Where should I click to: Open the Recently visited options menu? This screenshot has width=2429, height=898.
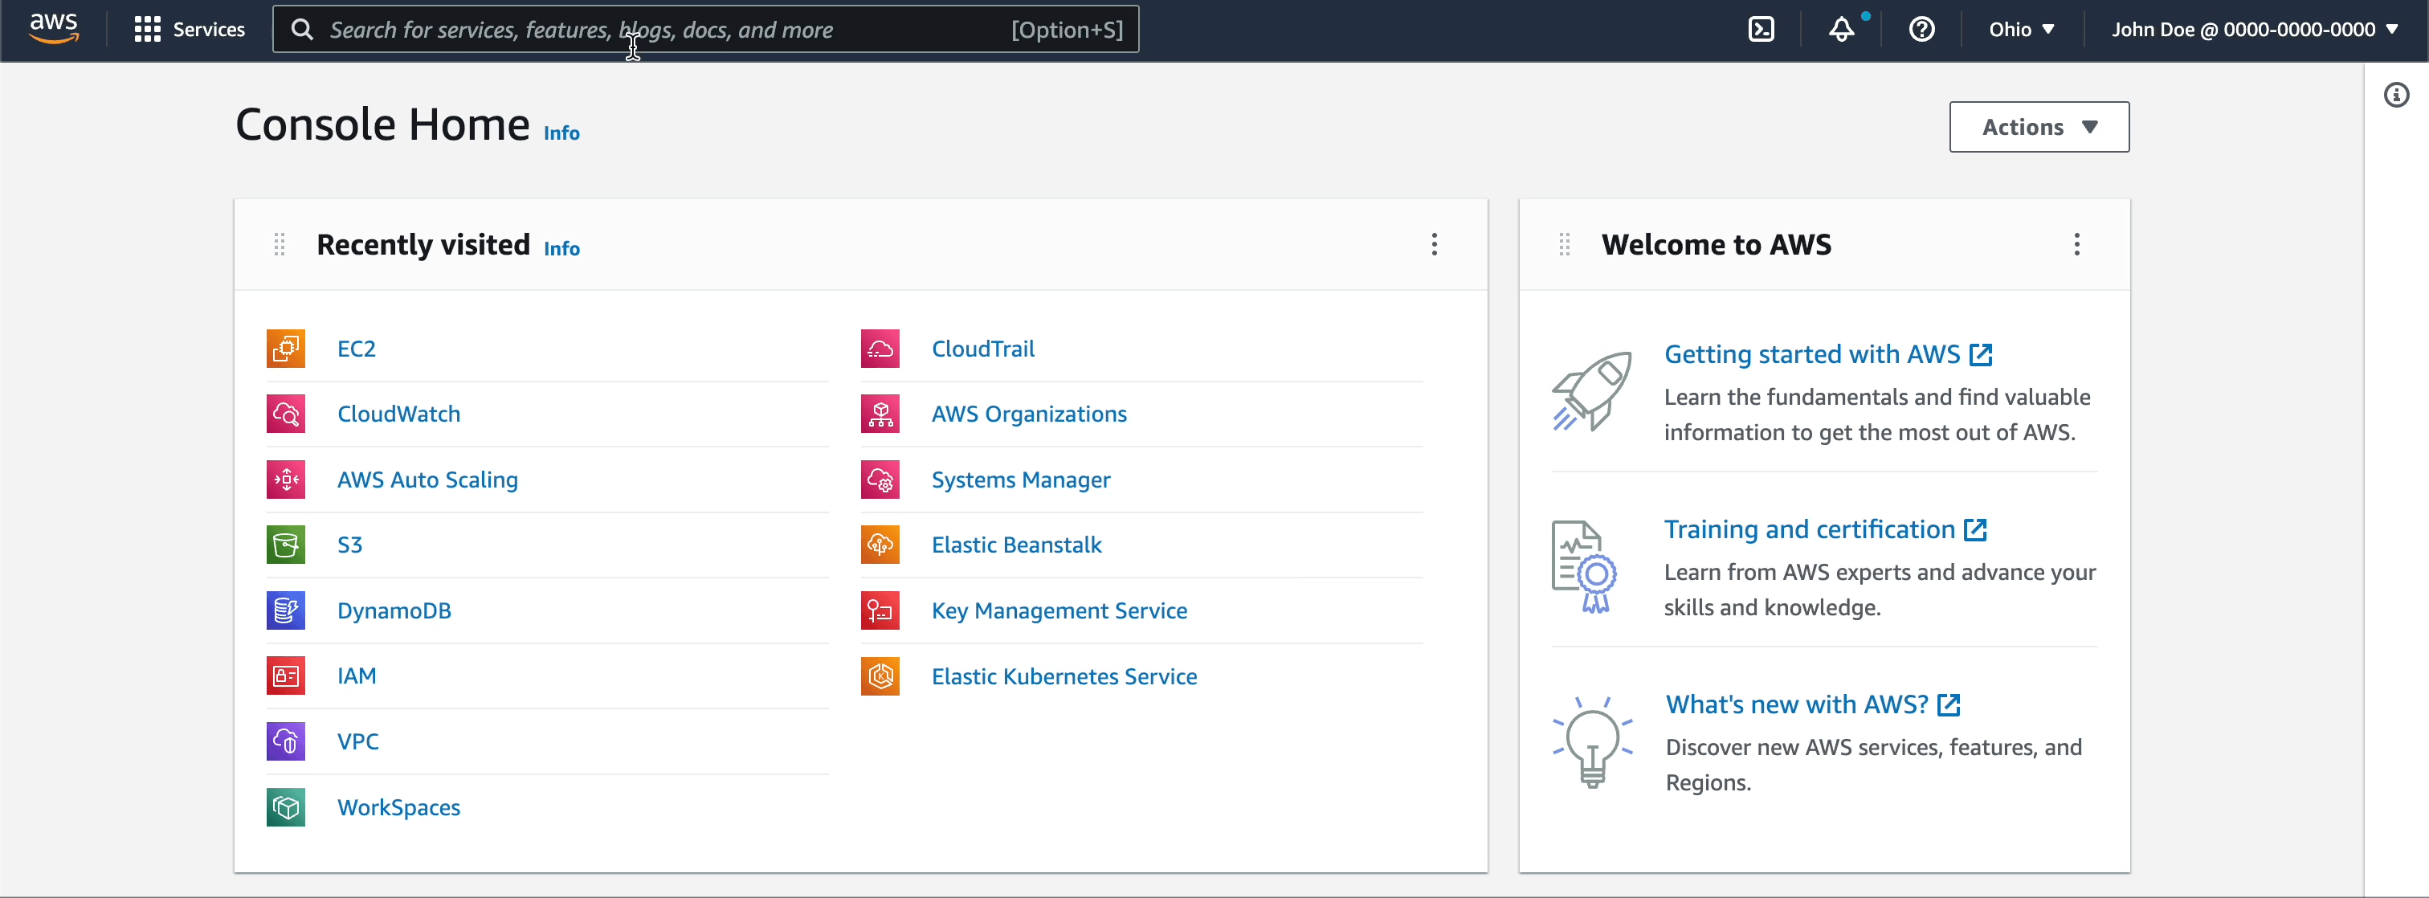click(1435, 244)
